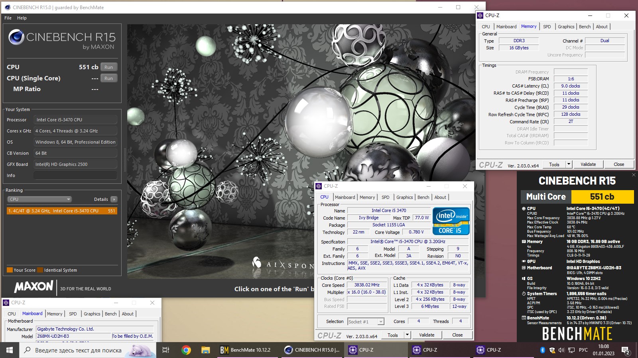This screenshot has height=358, width=638.
Task: Select the ranking row 4C/4T Intel Core i5-3470
Action: (x=62, y=211)
